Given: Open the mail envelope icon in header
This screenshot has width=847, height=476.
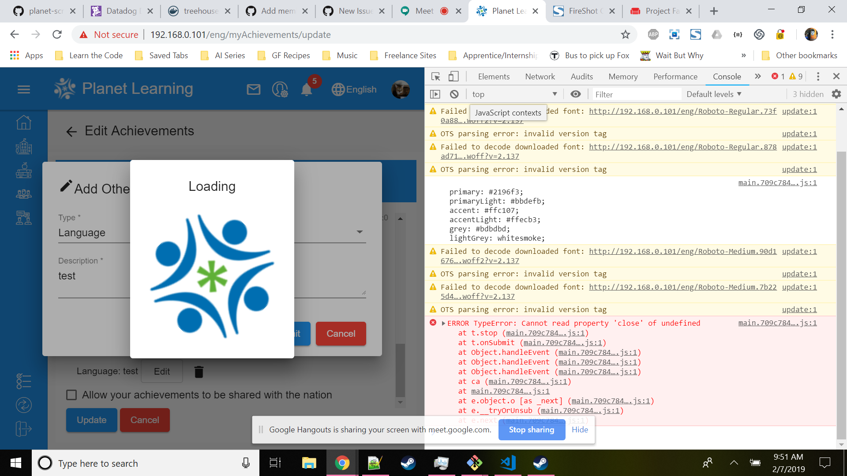Looking at the screenshot, I should pyautogui.click(x=253, y=89).
